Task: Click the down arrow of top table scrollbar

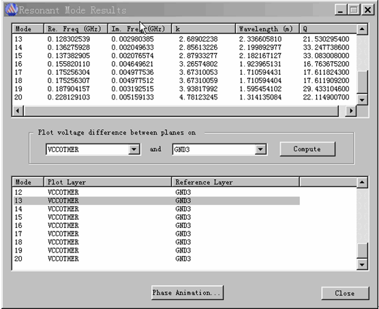Action: [x=362, y=99]
